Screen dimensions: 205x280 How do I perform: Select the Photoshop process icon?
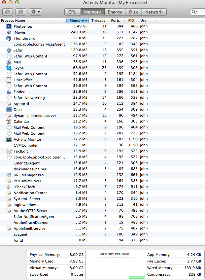tap(9, 26)
